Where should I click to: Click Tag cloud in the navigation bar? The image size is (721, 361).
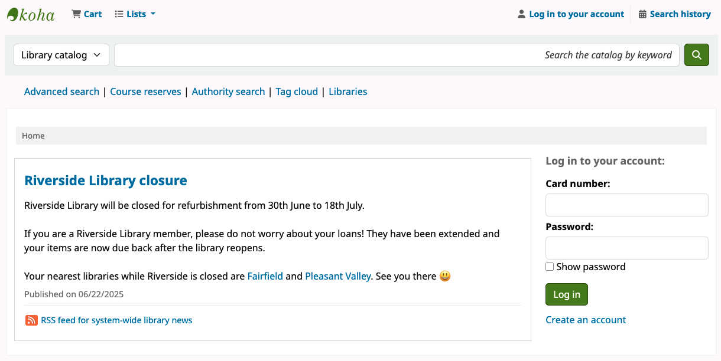[297, 91]
